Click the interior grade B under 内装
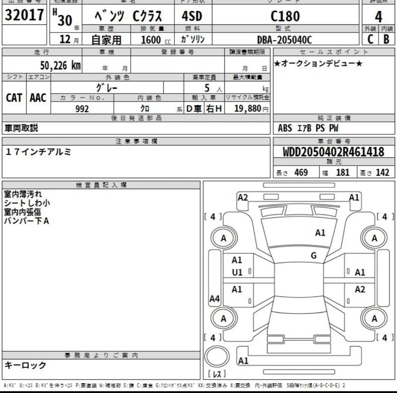Image resolution: width=397 pixels, height=393 pixels. tap(386, 39)
